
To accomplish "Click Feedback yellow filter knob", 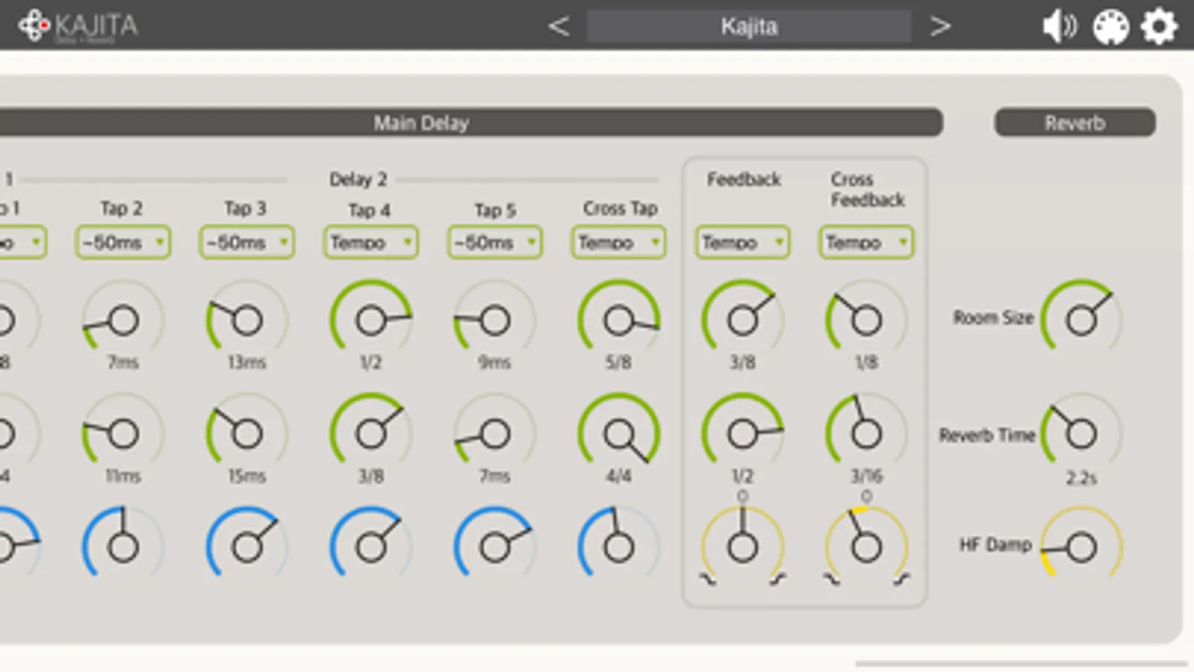I will tap(742, 547).
